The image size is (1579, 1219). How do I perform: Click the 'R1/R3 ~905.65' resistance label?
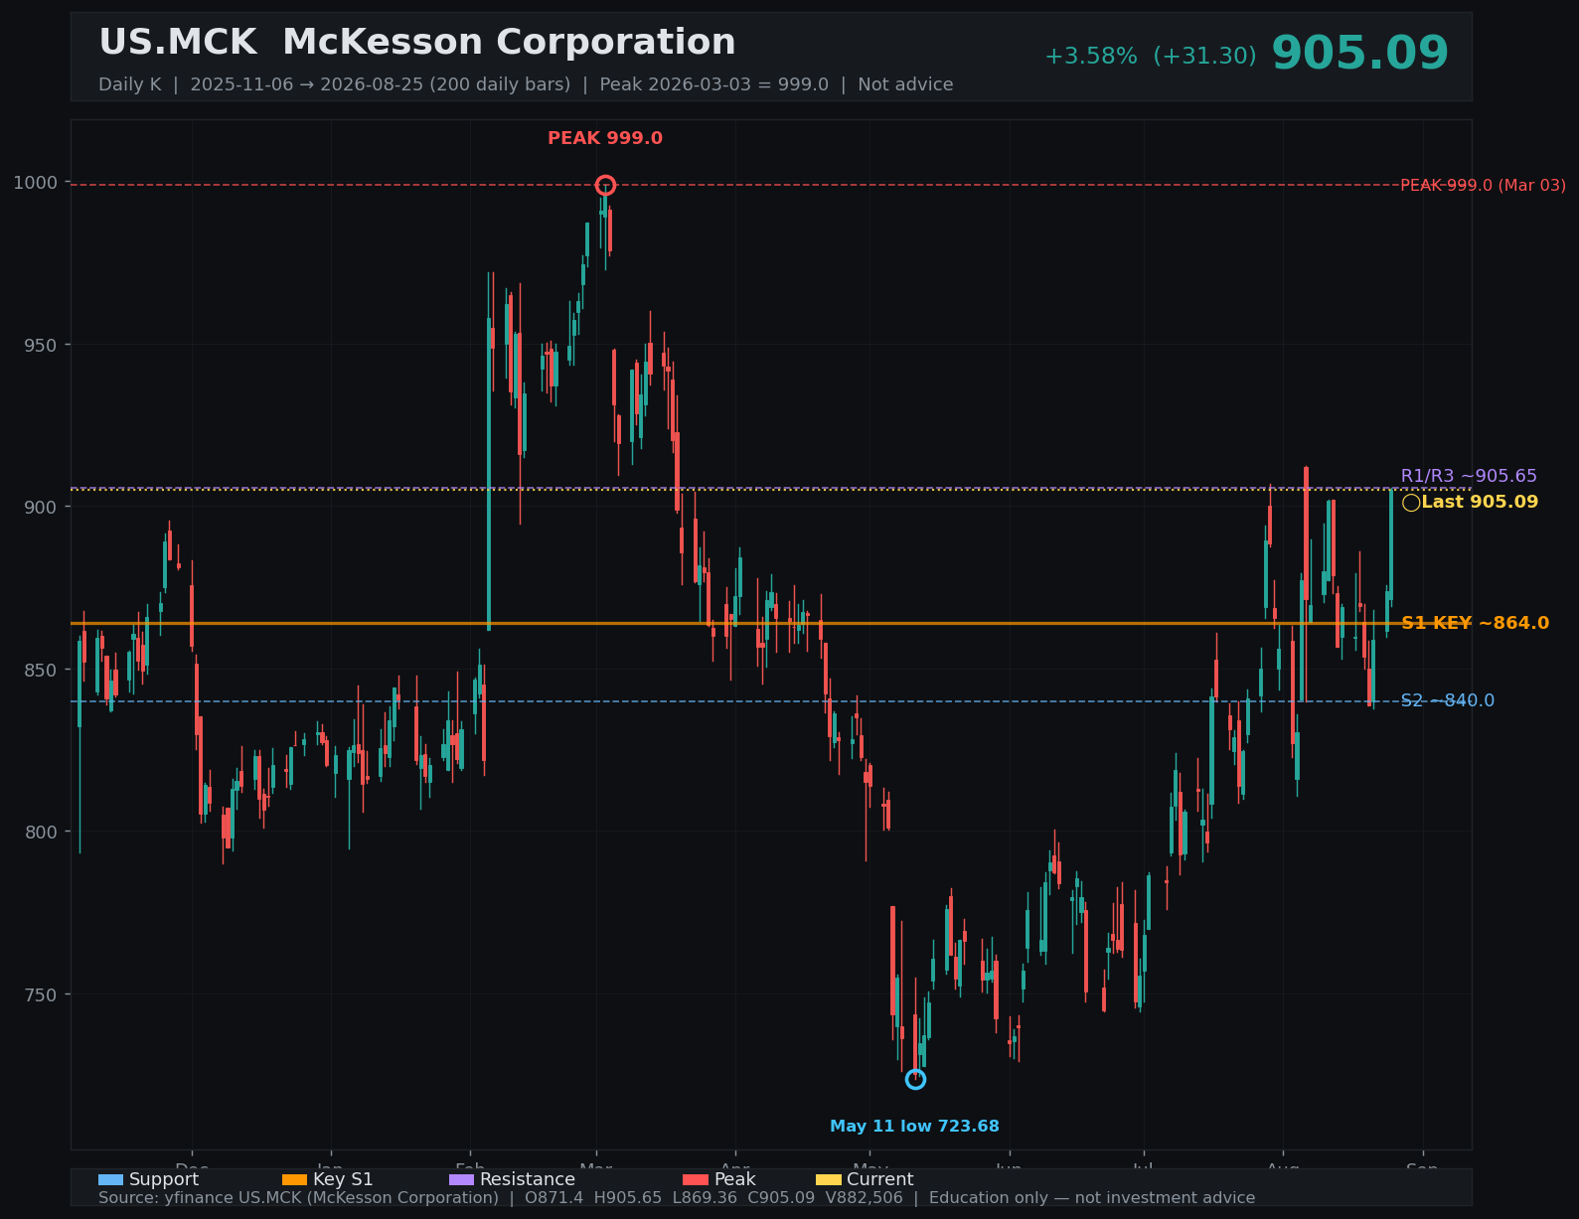pyautogui.click(x=1469, y=477)
